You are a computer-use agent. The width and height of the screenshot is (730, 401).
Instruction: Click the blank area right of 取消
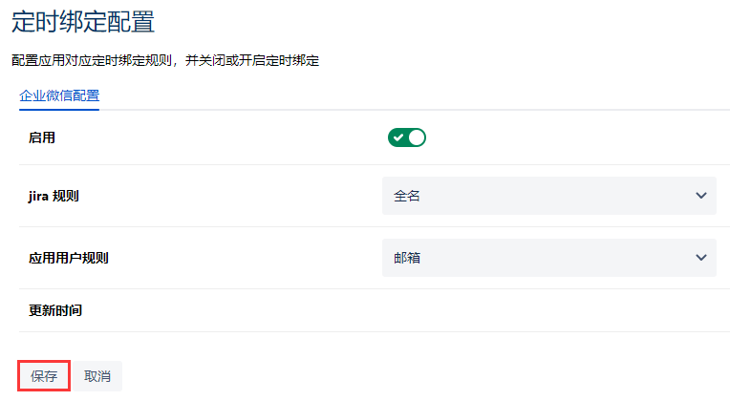[382, 376]
